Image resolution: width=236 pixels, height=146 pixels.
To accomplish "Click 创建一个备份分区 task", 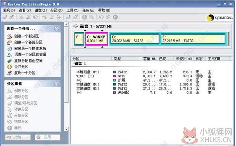I will [x=28, y=42].
